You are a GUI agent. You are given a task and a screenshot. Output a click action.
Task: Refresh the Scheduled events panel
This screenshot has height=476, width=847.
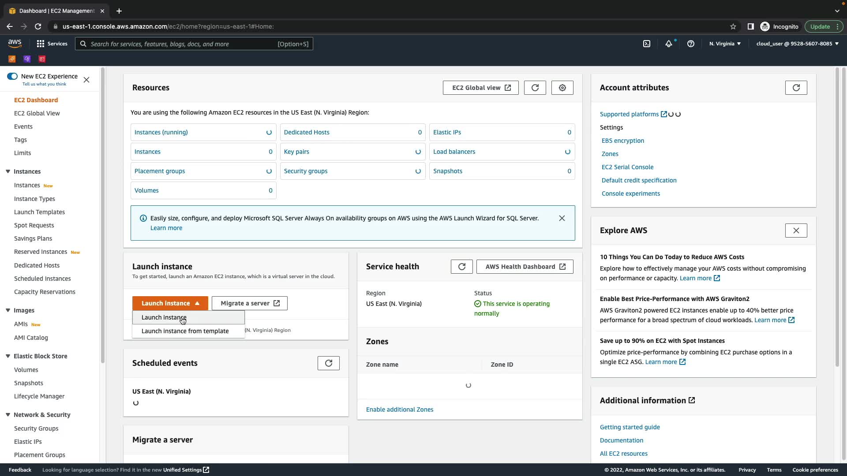click(328, 363)
